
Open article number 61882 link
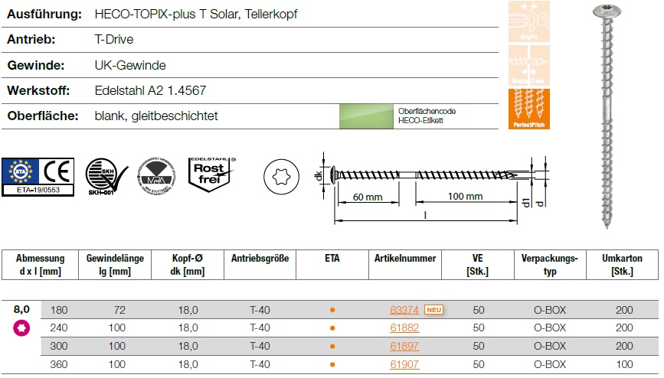404,328
